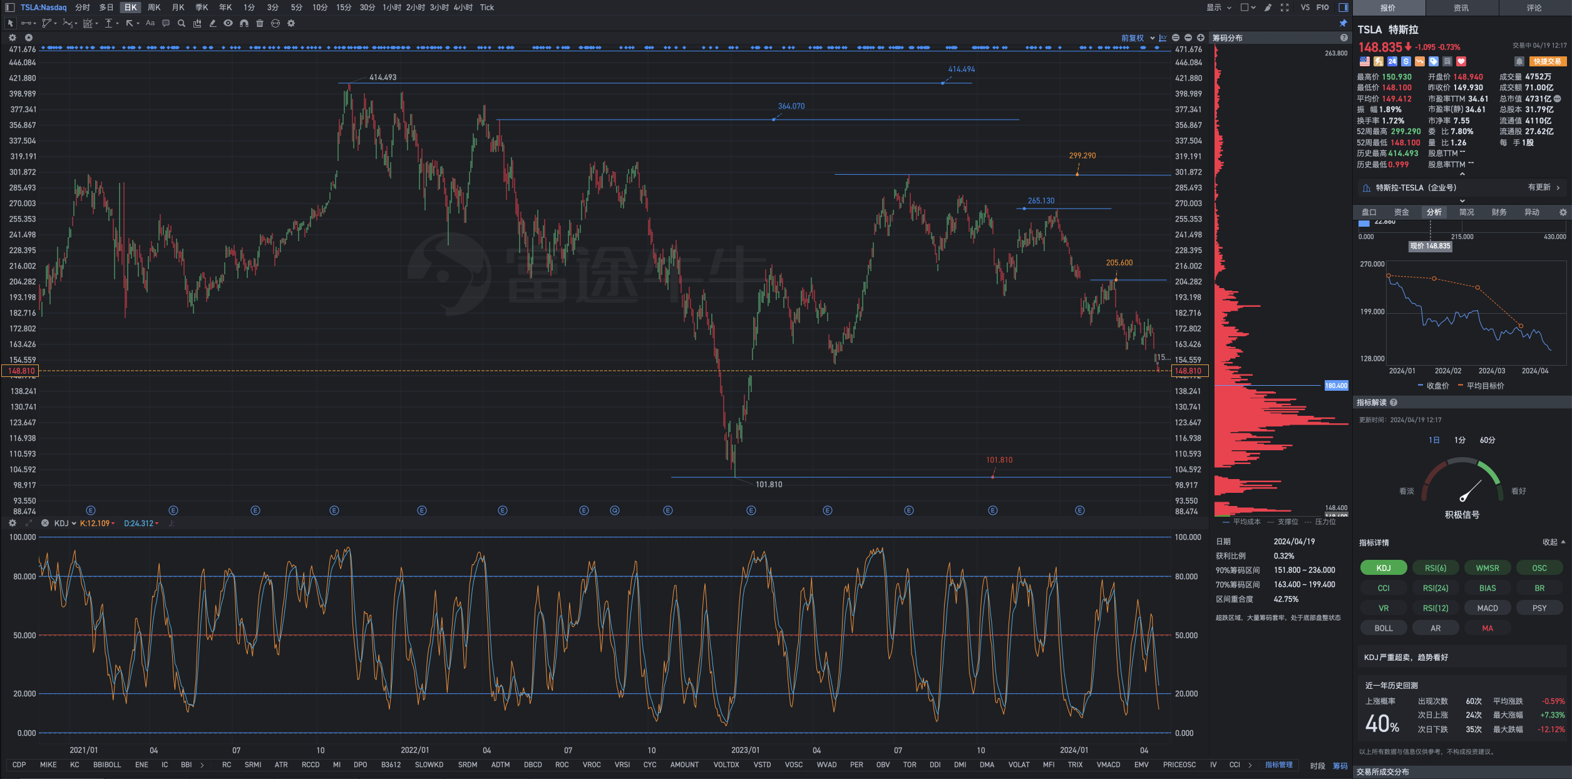Click the US flag market icon
Viewport: 1572px width, 779px height.
(x=1365, y=61)
